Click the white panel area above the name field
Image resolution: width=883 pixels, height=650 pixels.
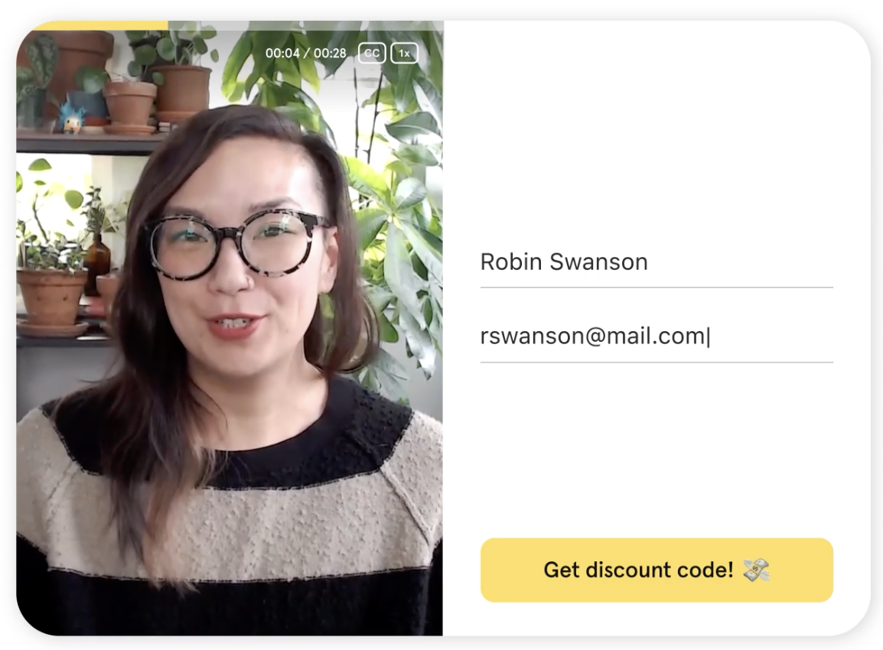coord(657,135)
